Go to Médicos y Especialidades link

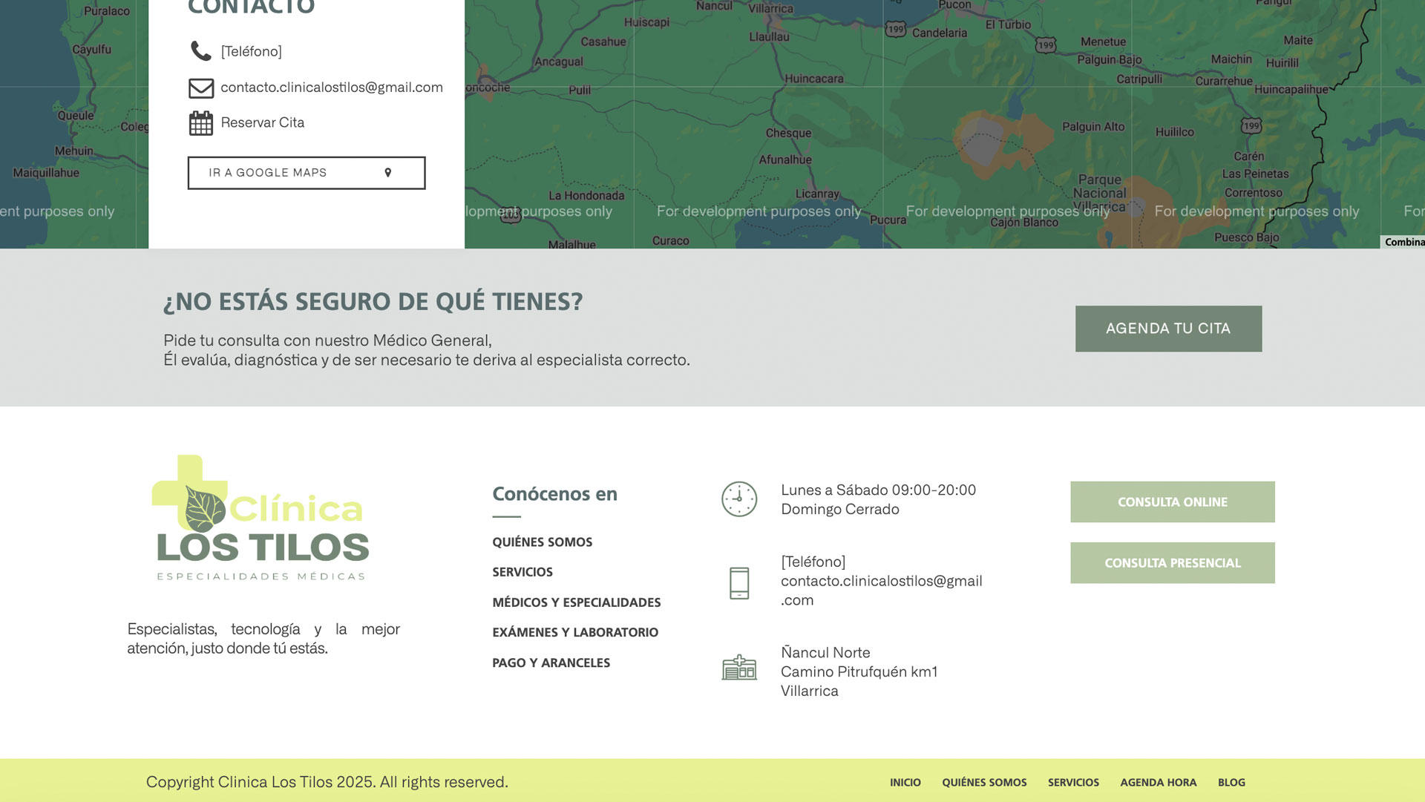[576, 602]
